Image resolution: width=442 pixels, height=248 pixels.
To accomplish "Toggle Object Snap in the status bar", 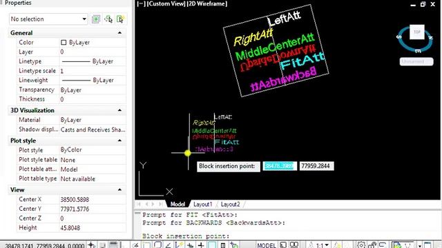I will tap(146, 245).
